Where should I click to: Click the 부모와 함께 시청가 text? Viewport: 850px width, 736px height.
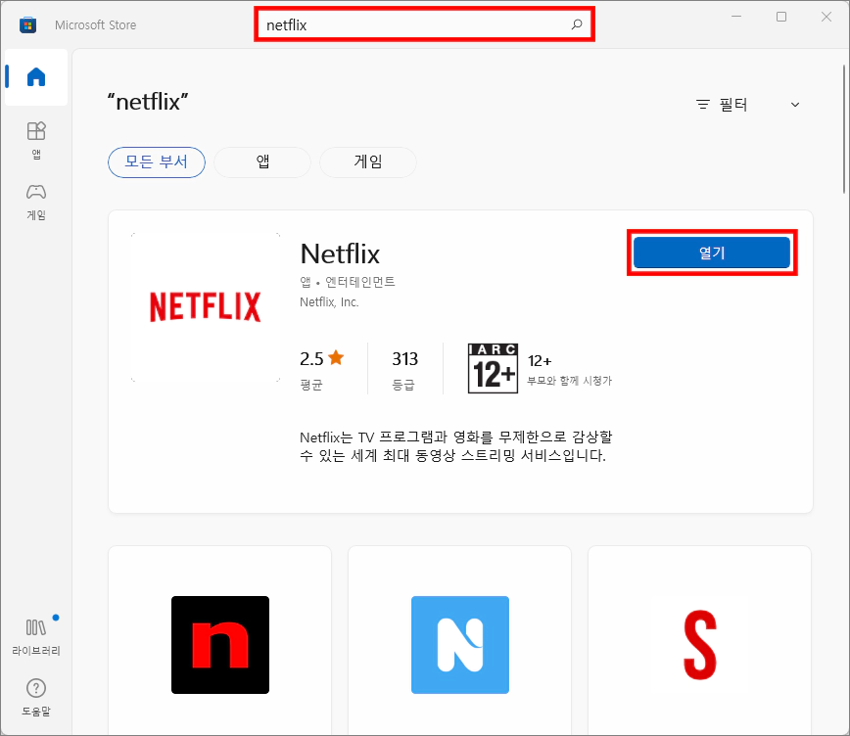coord(569,381)
